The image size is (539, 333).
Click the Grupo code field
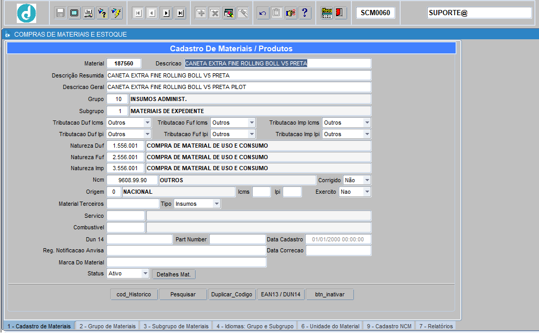click(x=117, y=99)
